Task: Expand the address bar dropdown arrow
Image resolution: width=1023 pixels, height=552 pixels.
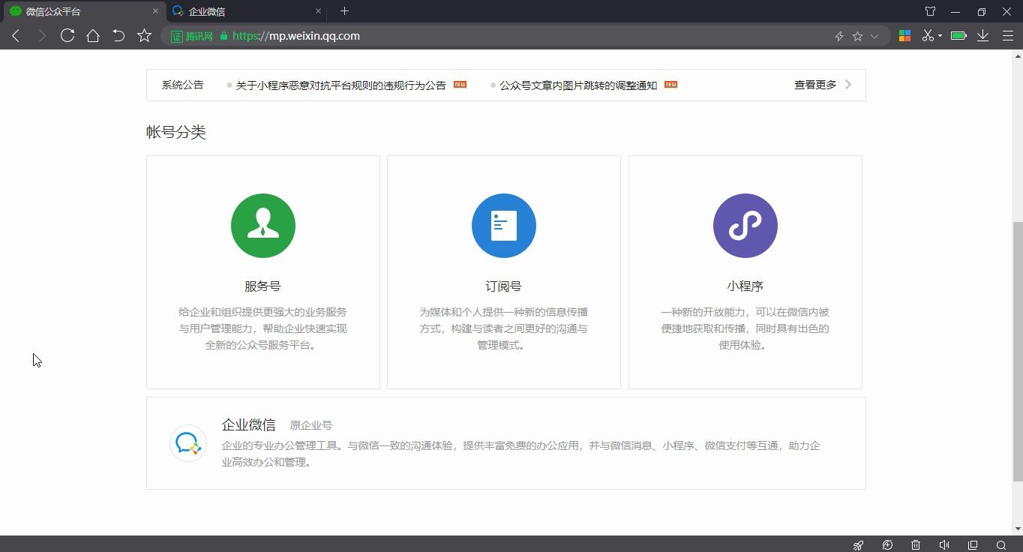Action: coord(874,36)
